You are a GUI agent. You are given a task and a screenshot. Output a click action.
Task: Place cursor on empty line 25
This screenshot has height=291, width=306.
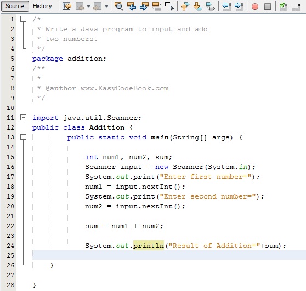169,255
